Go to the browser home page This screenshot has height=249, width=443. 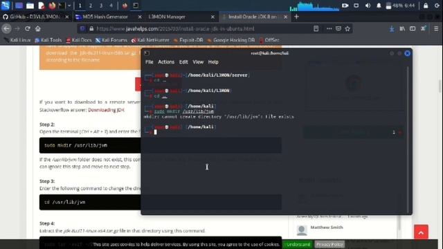(38, 28)
